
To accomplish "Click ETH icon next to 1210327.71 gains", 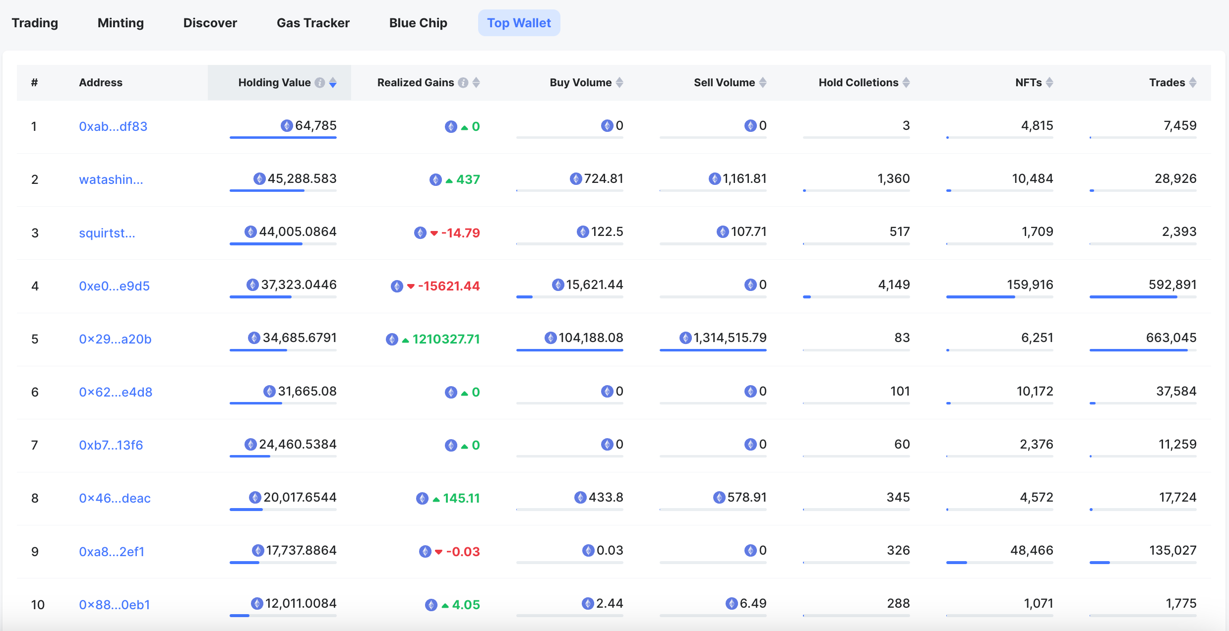I will (x=392, y=339).
